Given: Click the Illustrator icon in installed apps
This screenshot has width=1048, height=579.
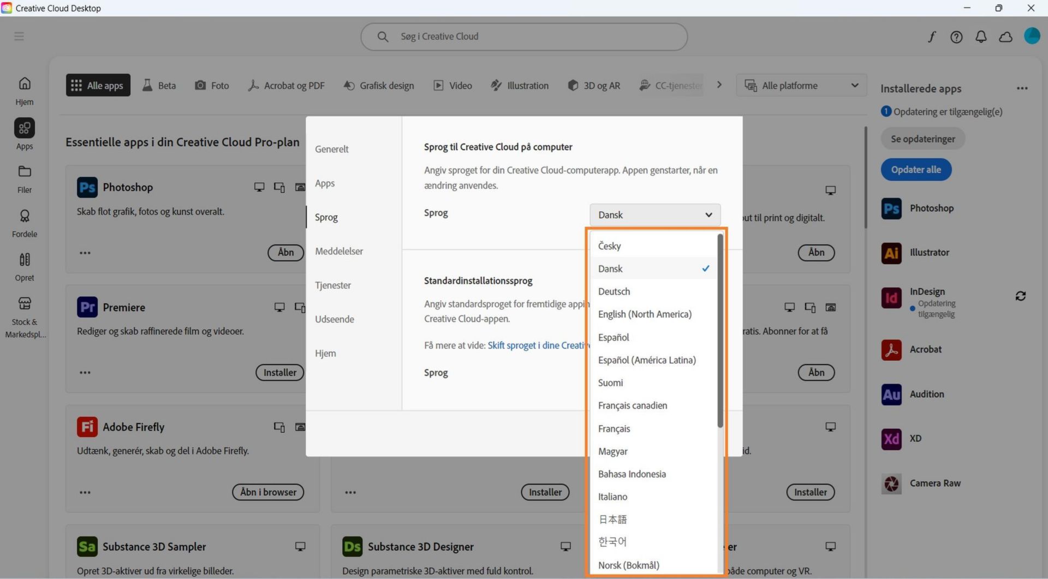Looking at the screenshot, I should (x=891, y=253).
